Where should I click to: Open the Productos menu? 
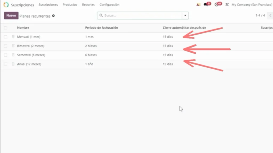pos(70,5)
